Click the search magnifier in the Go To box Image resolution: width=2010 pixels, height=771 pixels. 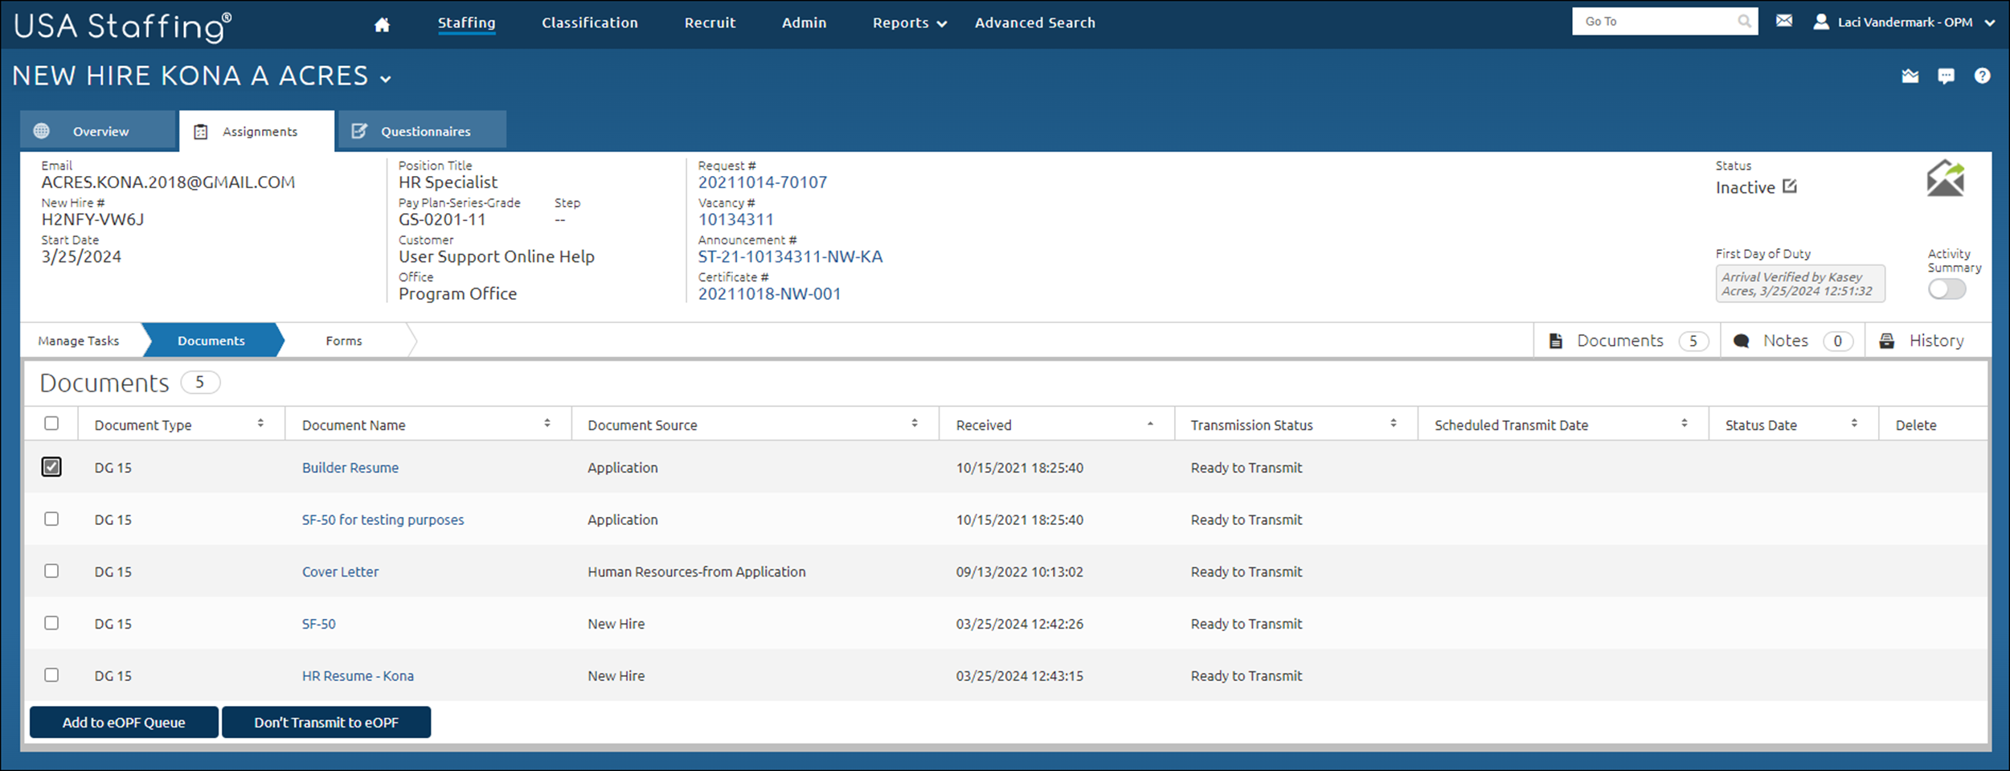click(x=1744, y=21)
